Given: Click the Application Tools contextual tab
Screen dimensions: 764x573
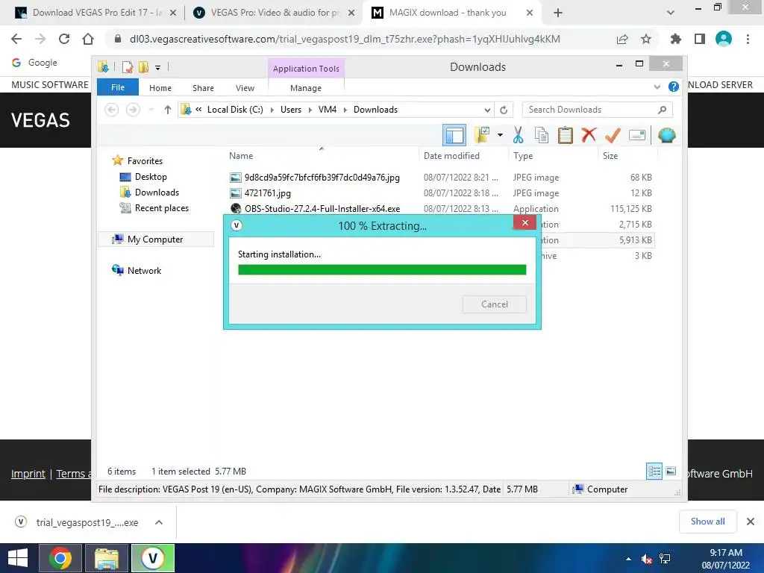Looking at the screenshot, I should pos(306,69).
